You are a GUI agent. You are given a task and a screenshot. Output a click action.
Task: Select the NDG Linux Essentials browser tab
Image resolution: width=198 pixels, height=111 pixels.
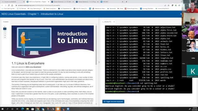point(38,2)
